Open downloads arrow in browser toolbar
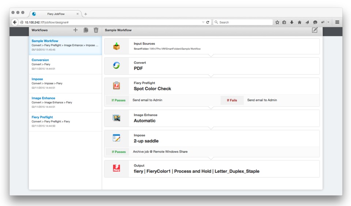 (x=292, y=22)
